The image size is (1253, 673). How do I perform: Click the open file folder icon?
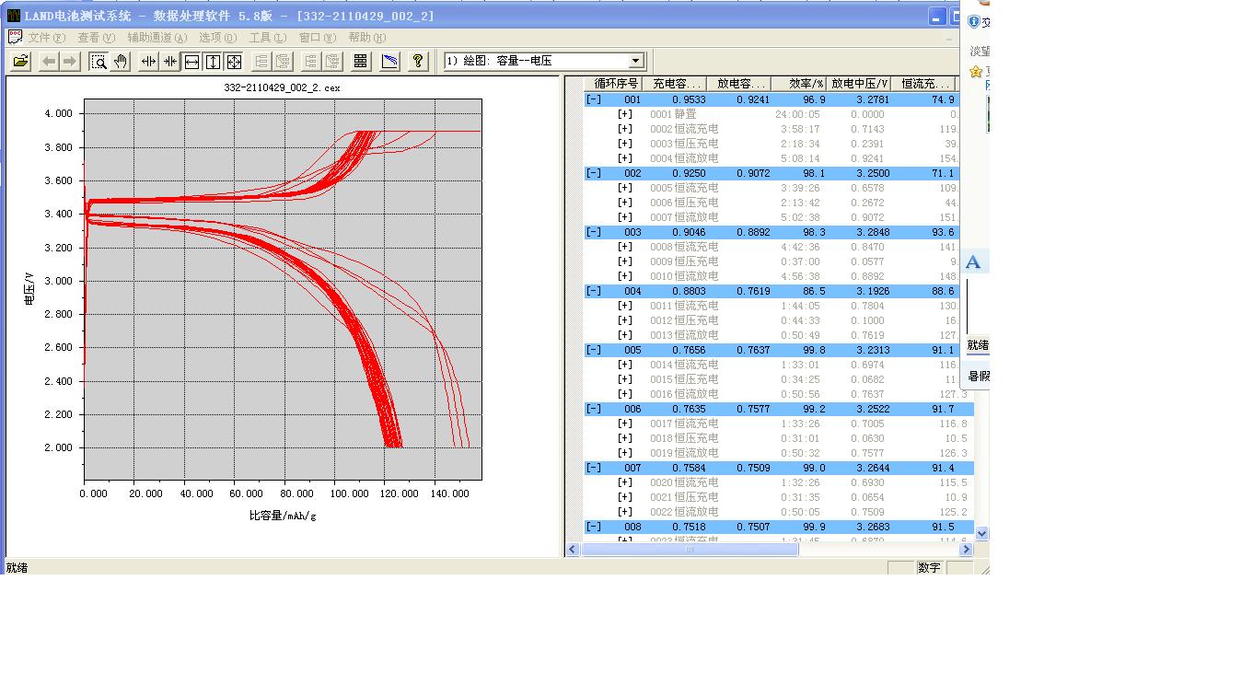[x=21, y=61]
